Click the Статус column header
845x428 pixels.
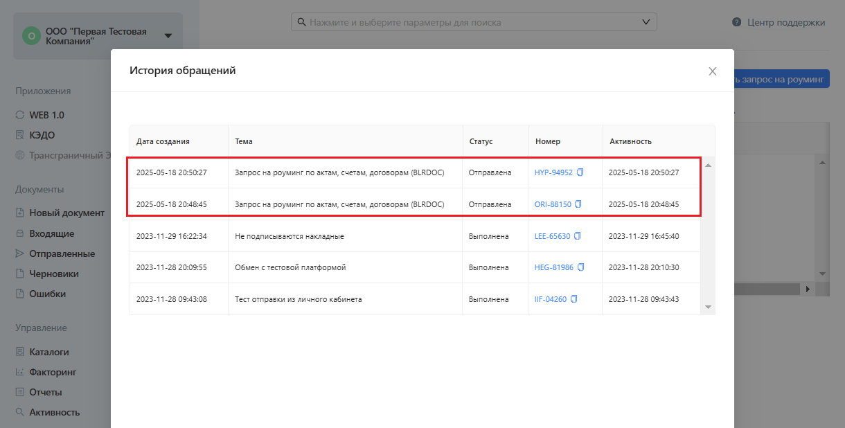[496, 141]
